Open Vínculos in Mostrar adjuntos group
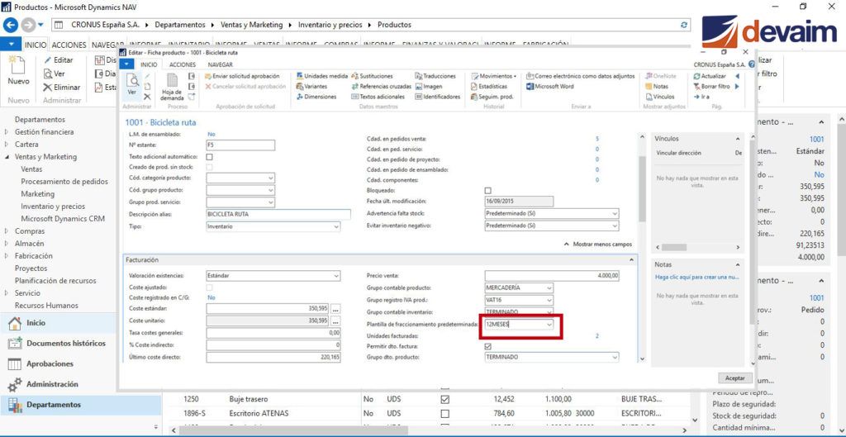This screenshot has height=437, width=846. pos(660,97)
